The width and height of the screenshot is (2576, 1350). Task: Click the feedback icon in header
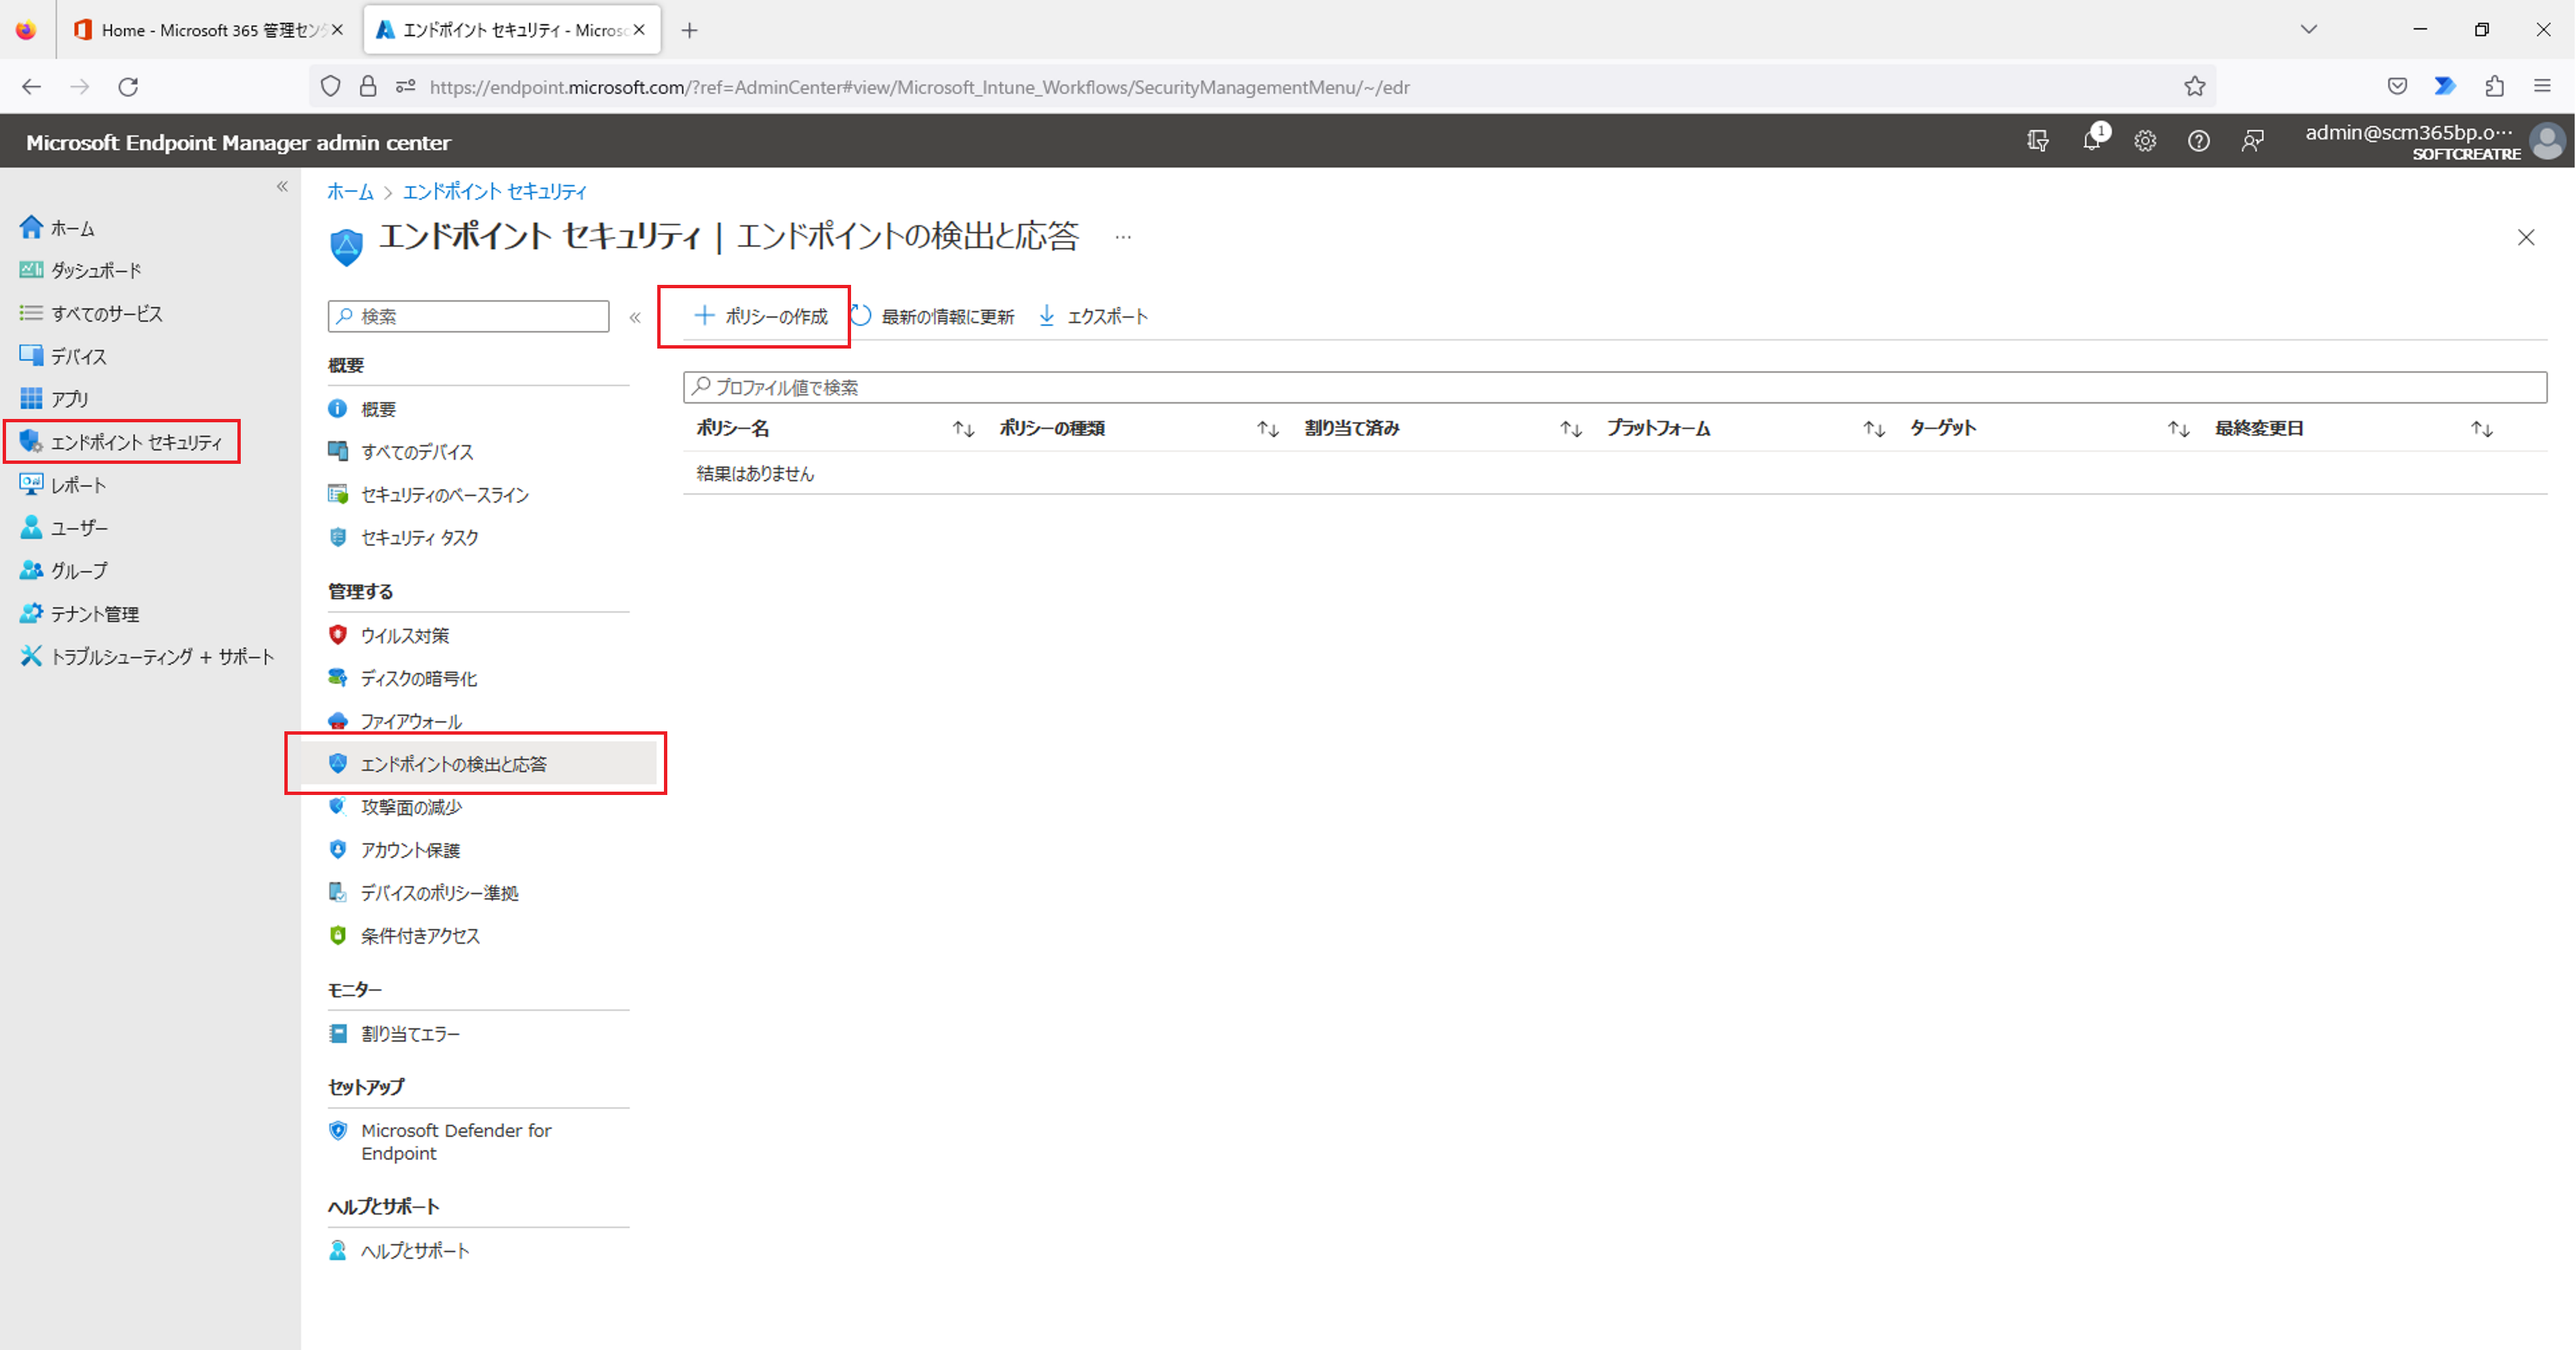pos(2252,142)
